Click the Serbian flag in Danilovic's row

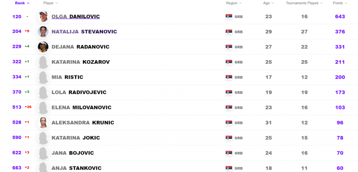coord(229,16)
